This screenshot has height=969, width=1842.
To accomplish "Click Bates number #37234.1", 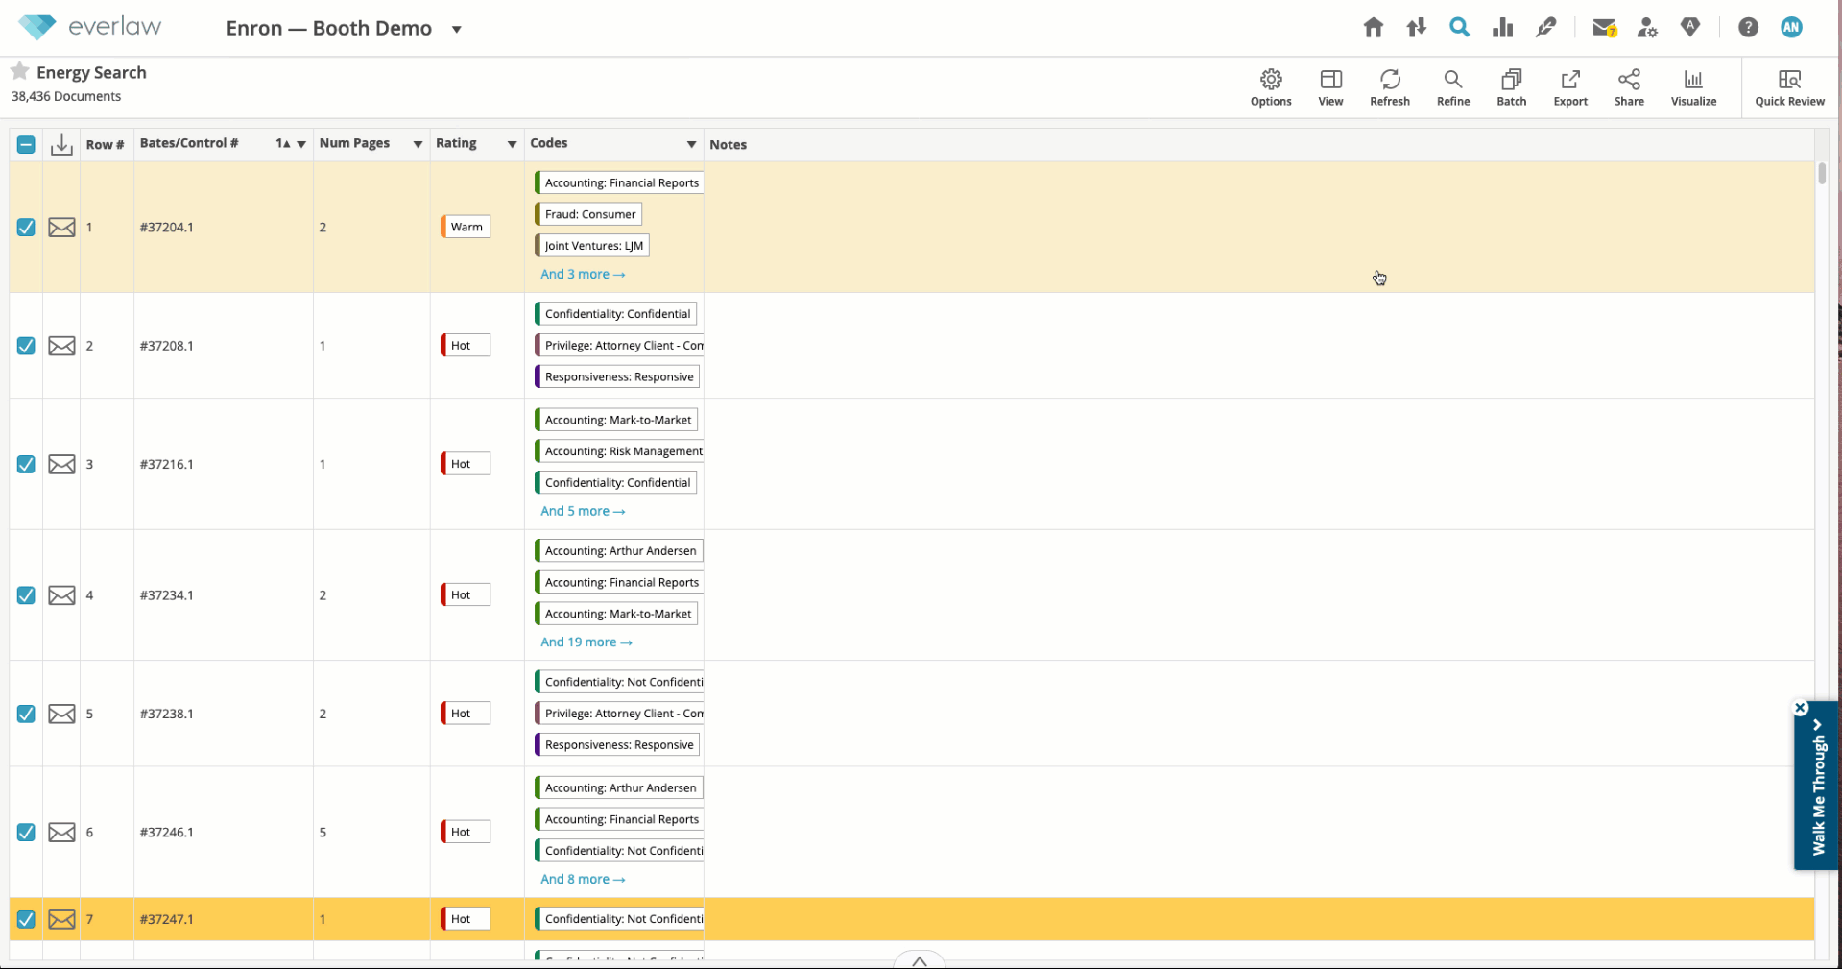I will coord(166,595).
